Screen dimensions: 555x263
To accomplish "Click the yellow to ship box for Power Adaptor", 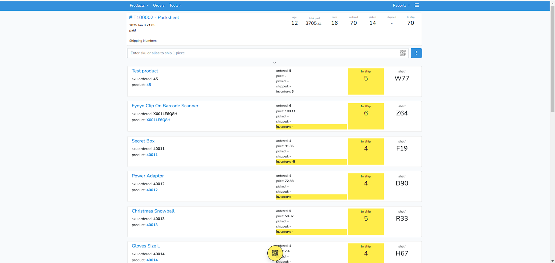I will pyautogui.click(x=366, y=186).
